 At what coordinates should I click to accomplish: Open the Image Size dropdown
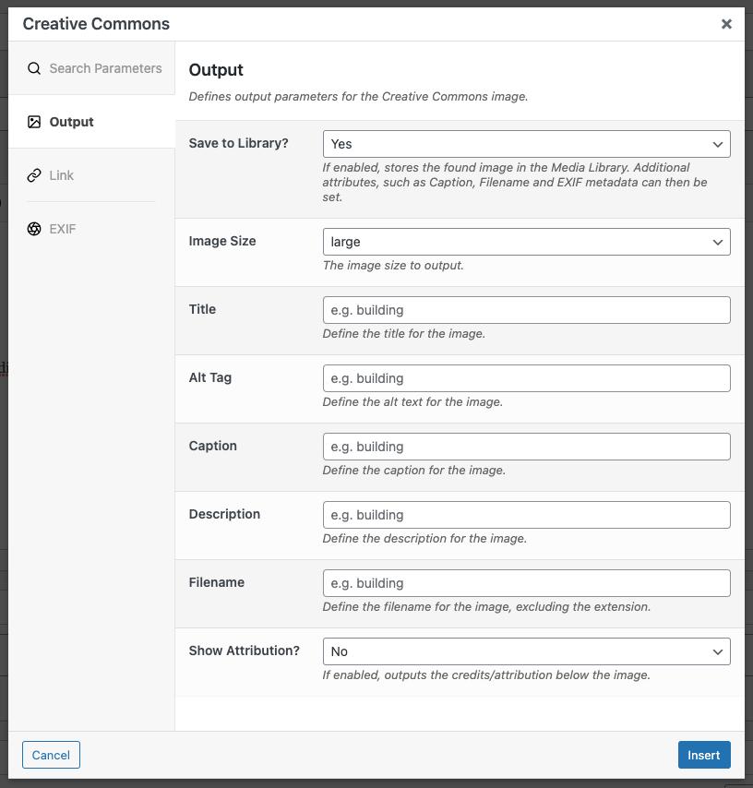pyautogui.click(x=526, y=242)
